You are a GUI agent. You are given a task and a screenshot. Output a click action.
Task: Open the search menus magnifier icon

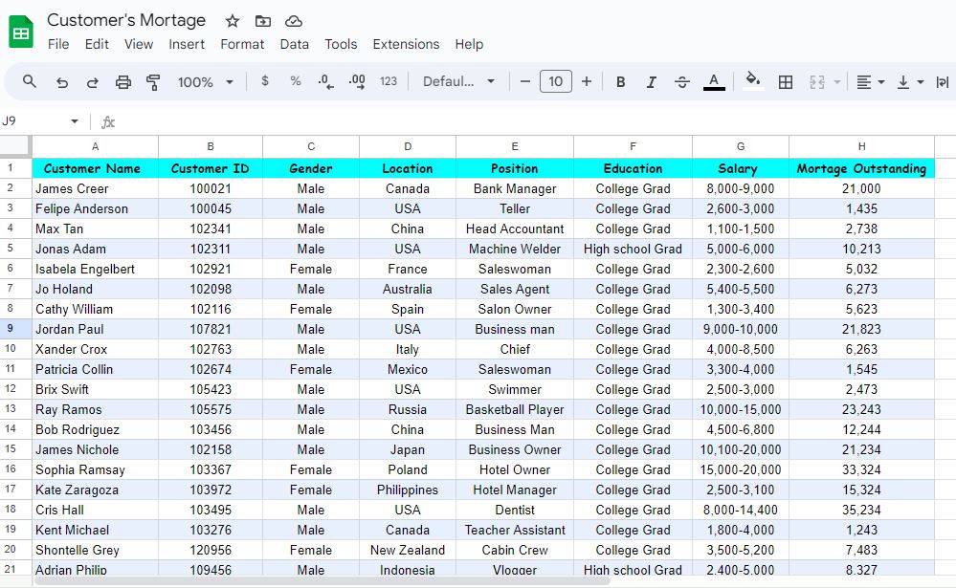29,81
